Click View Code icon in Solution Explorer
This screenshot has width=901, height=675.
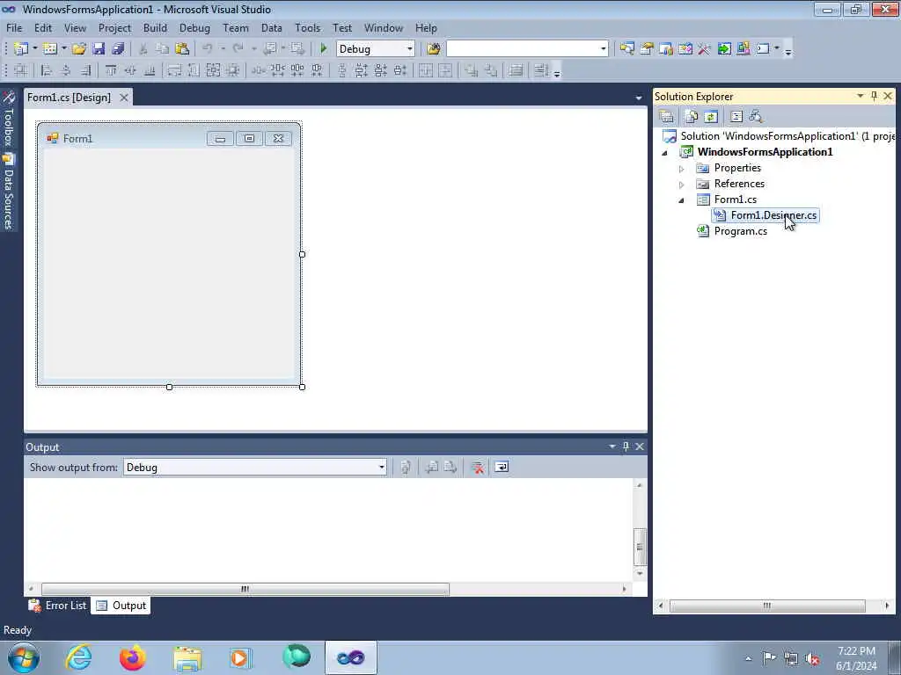(736, 117)
